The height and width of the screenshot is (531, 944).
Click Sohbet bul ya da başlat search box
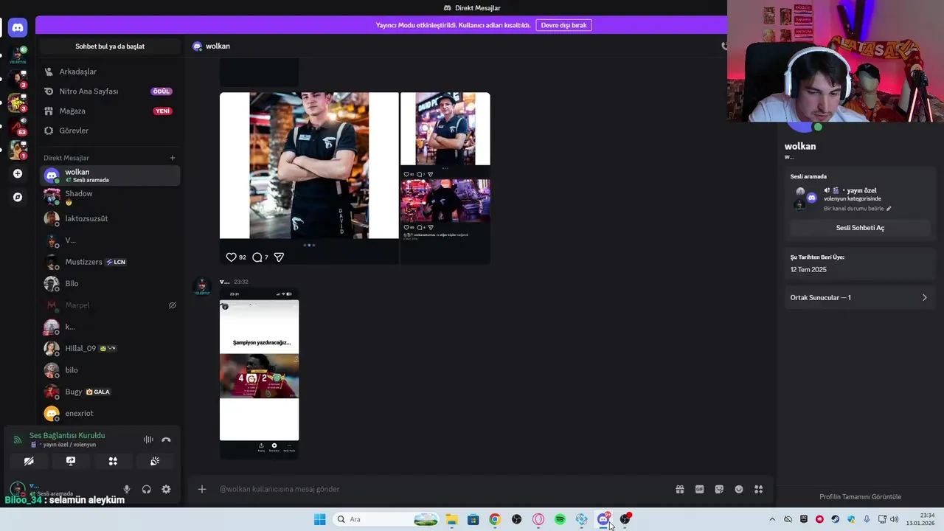pyautogui.click(x=110, y=46)
